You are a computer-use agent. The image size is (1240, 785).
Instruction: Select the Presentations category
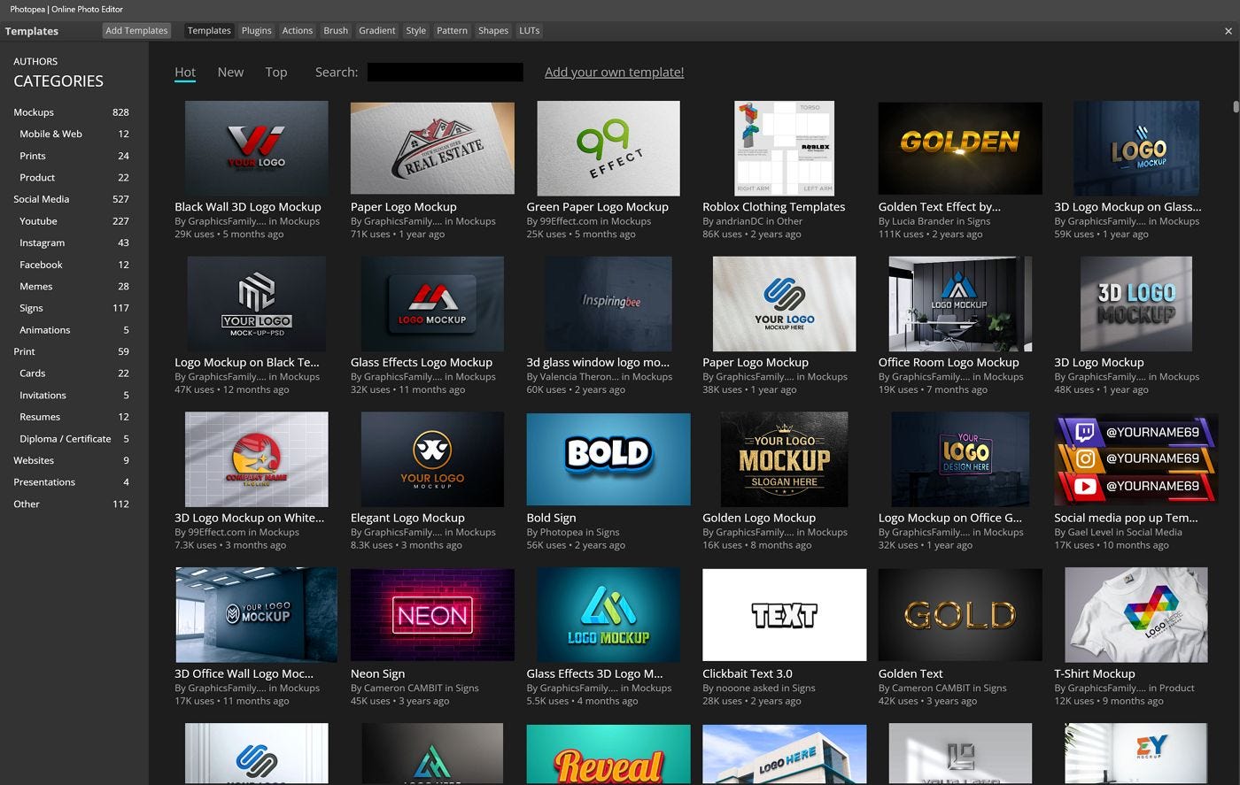[x=71, y=482]
